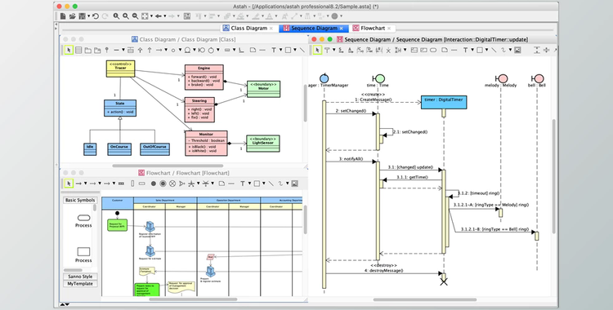
Task: Click the New file icon in main toolbar
Action: 63,16
